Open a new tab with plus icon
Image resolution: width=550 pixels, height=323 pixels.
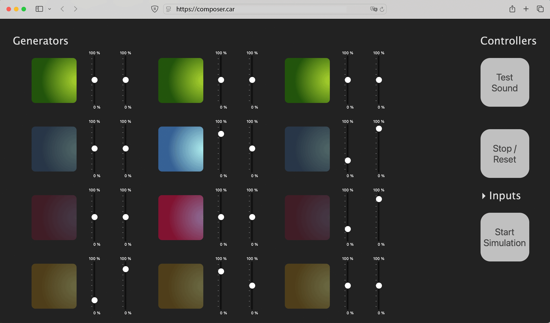coord(526,9)
